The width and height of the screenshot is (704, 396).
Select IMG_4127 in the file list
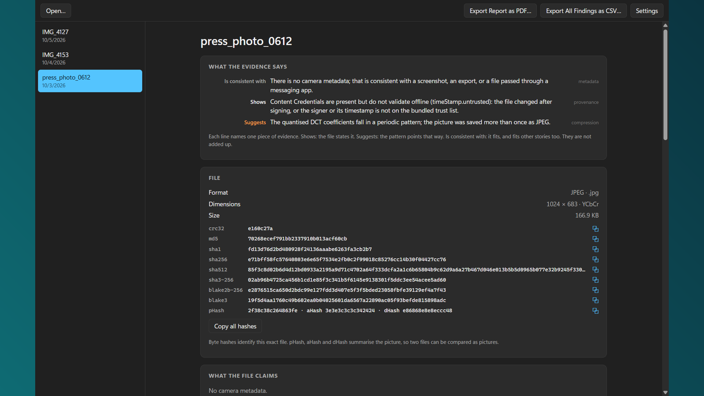coord(90,36)
